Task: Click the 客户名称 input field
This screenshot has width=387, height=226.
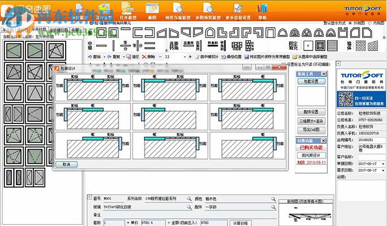Action: (371, 157)
